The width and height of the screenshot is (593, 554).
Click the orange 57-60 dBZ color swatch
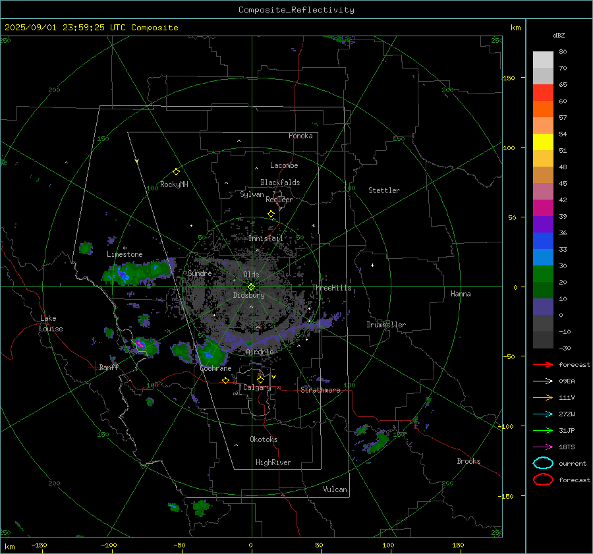(543, 109)
